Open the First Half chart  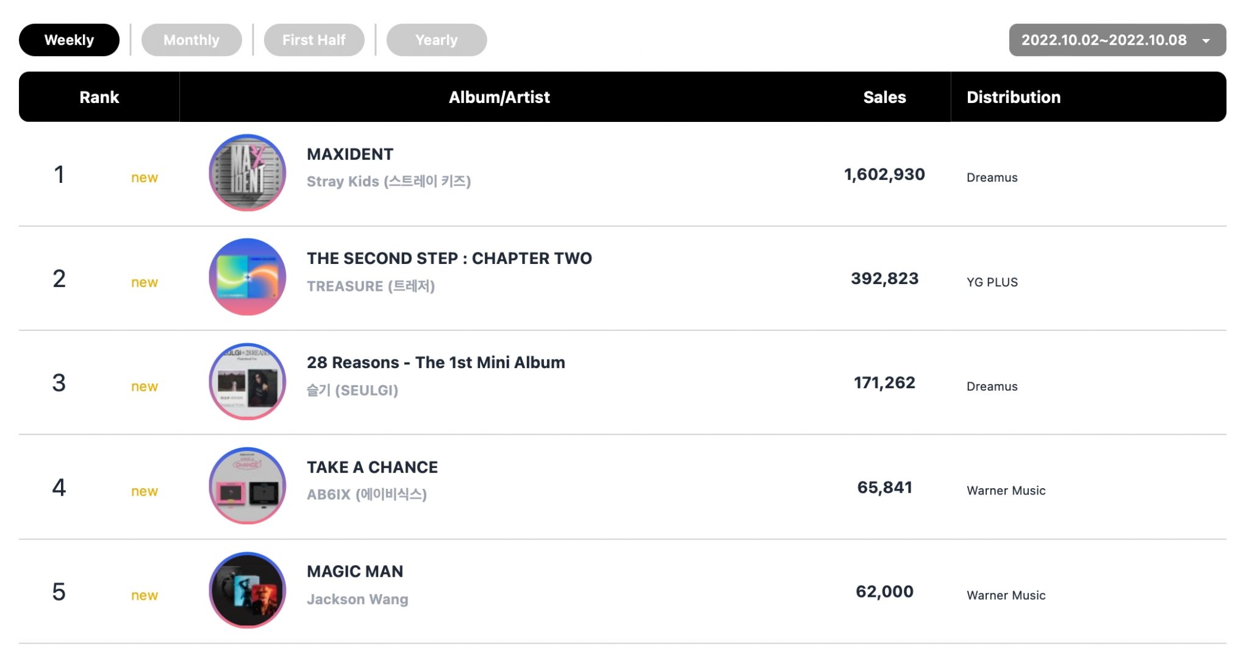point(313,39)
